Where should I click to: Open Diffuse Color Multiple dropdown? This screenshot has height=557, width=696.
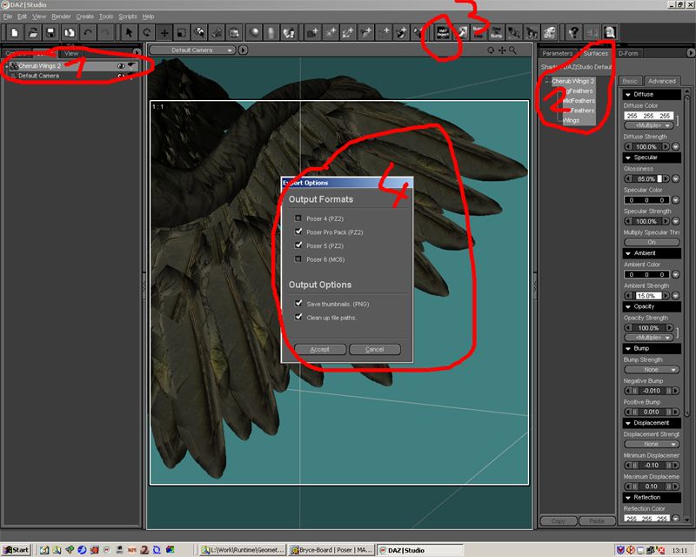(648, 125)
